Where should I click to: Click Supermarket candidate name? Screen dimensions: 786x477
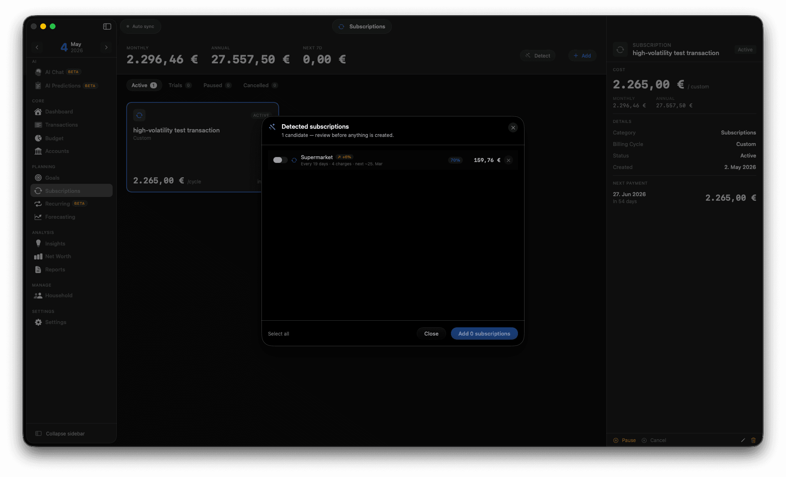(x=317, y=157)
